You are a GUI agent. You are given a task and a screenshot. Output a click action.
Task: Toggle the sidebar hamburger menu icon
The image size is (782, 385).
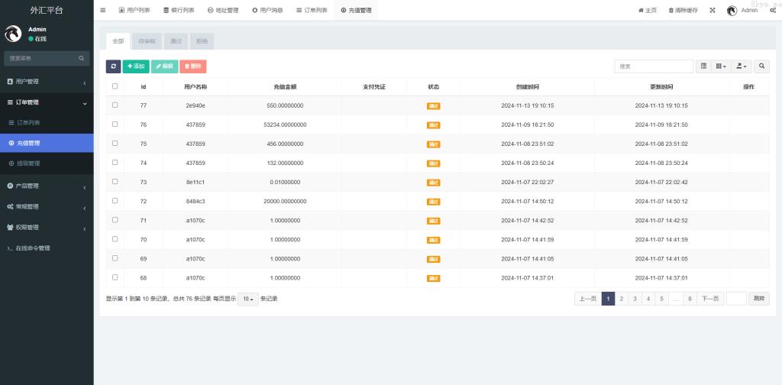[x=103, y=10]
